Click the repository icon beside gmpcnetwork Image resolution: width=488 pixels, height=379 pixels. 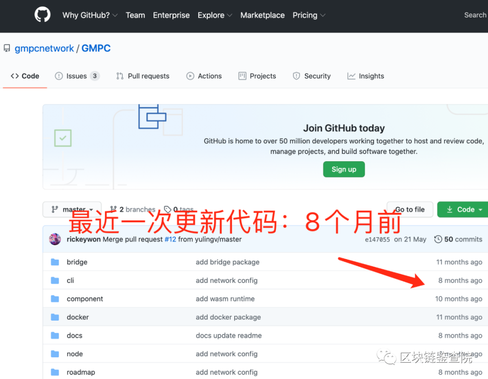coord(7,48)
